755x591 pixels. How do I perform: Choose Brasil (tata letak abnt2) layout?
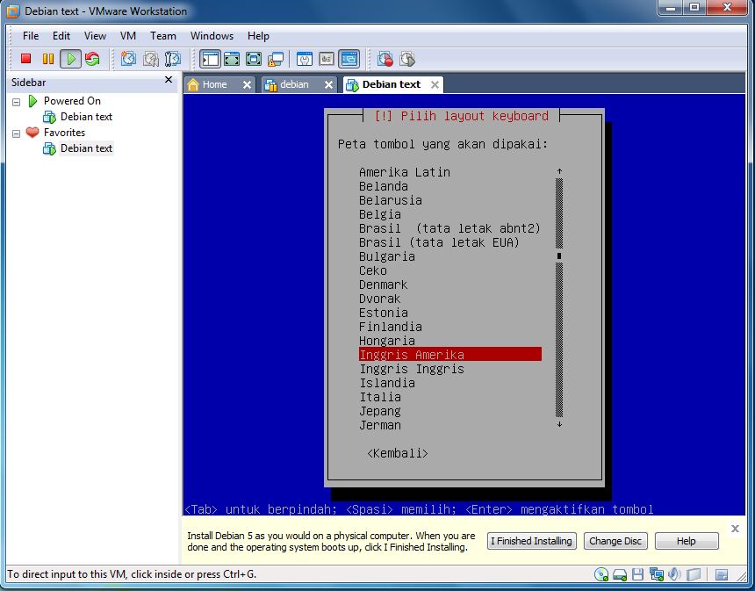tap(449, 227)
